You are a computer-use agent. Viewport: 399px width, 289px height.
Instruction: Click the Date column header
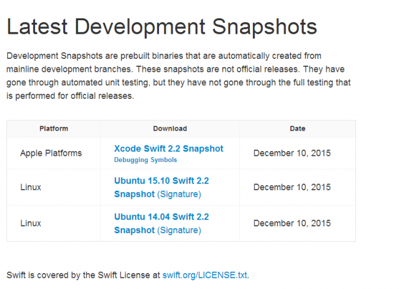298,128
